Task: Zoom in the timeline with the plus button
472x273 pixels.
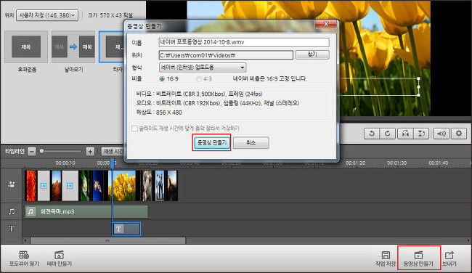Action: point(90,151)
